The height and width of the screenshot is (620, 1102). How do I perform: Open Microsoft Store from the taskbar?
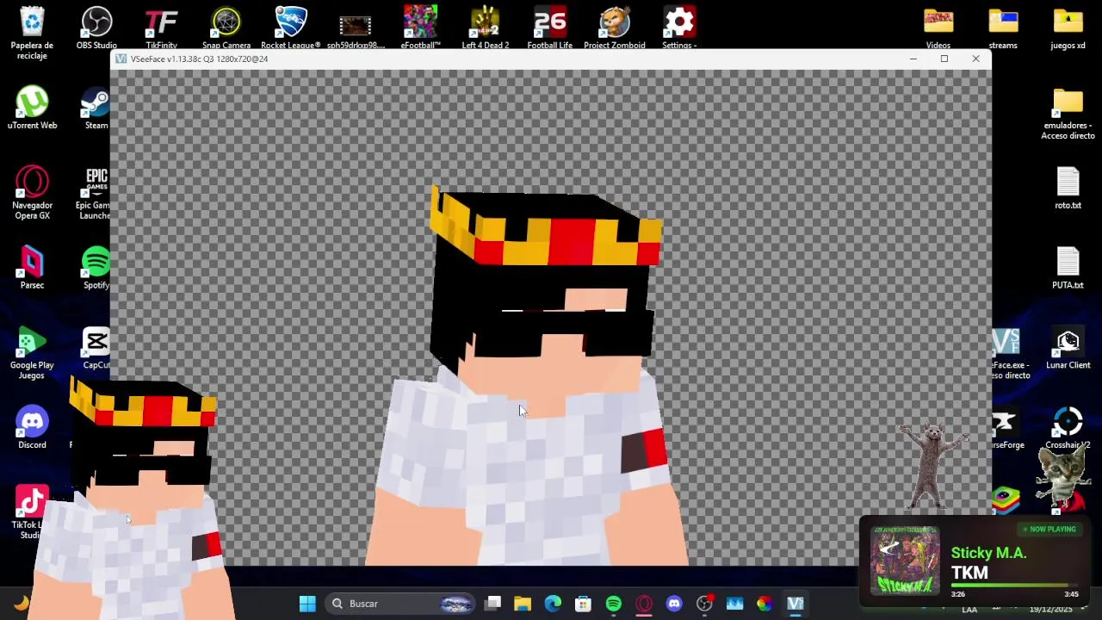point(583,604)
